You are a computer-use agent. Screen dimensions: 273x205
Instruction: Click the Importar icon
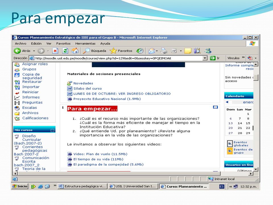pos(17,87)
